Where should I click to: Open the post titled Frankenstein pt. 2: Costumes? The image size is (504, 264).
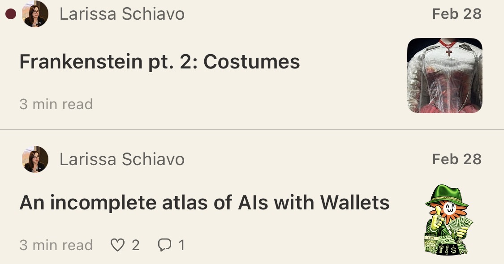pos(159,62)
